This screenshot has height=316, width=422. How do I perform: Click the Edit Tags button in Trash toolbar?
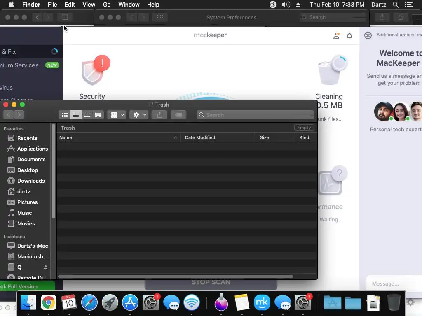tap(178, 115)
